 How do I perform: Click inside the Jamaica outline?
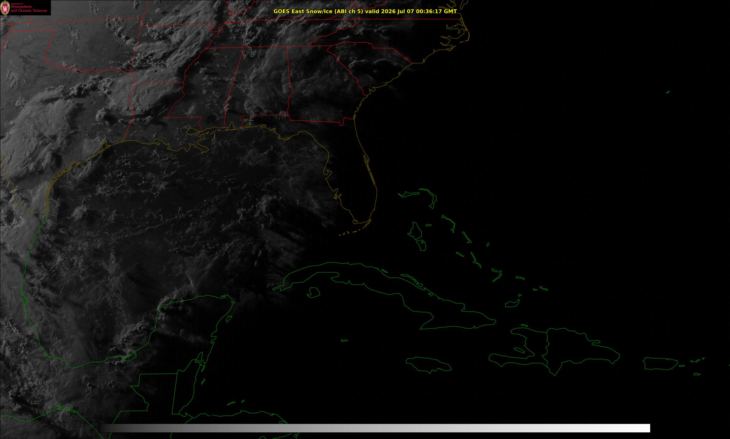(429, 364)
